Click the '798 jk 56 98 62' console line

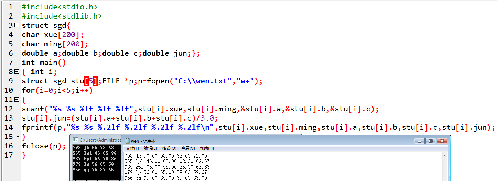coord(93,148)
